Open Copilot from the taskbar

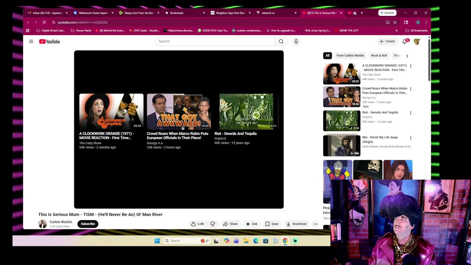coord(226,241)
